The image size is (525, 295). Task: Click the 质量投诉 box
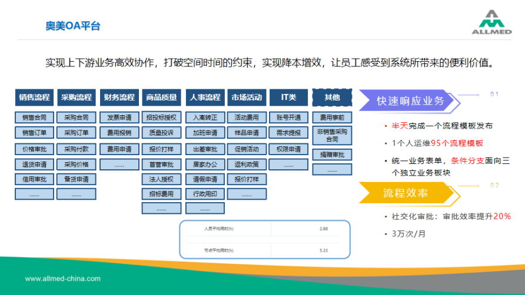coord(161,132)
